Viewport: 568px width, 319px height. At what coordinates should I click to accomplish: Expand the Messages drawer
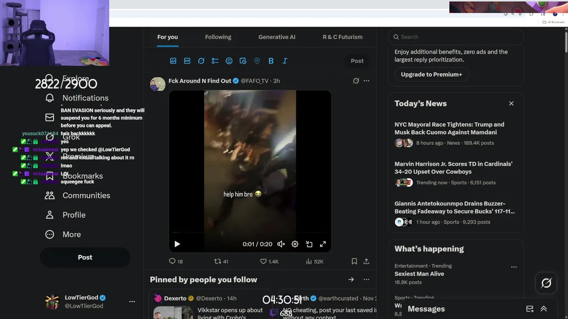[544, 309]
